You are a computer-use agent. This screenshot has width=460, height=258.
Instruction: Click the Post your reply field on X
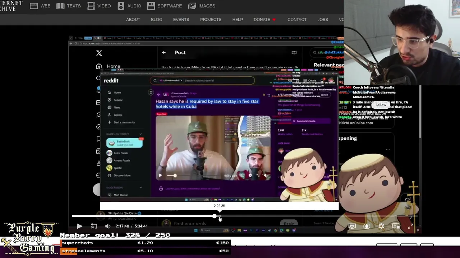pyautogui.click(x=190, y=224)
